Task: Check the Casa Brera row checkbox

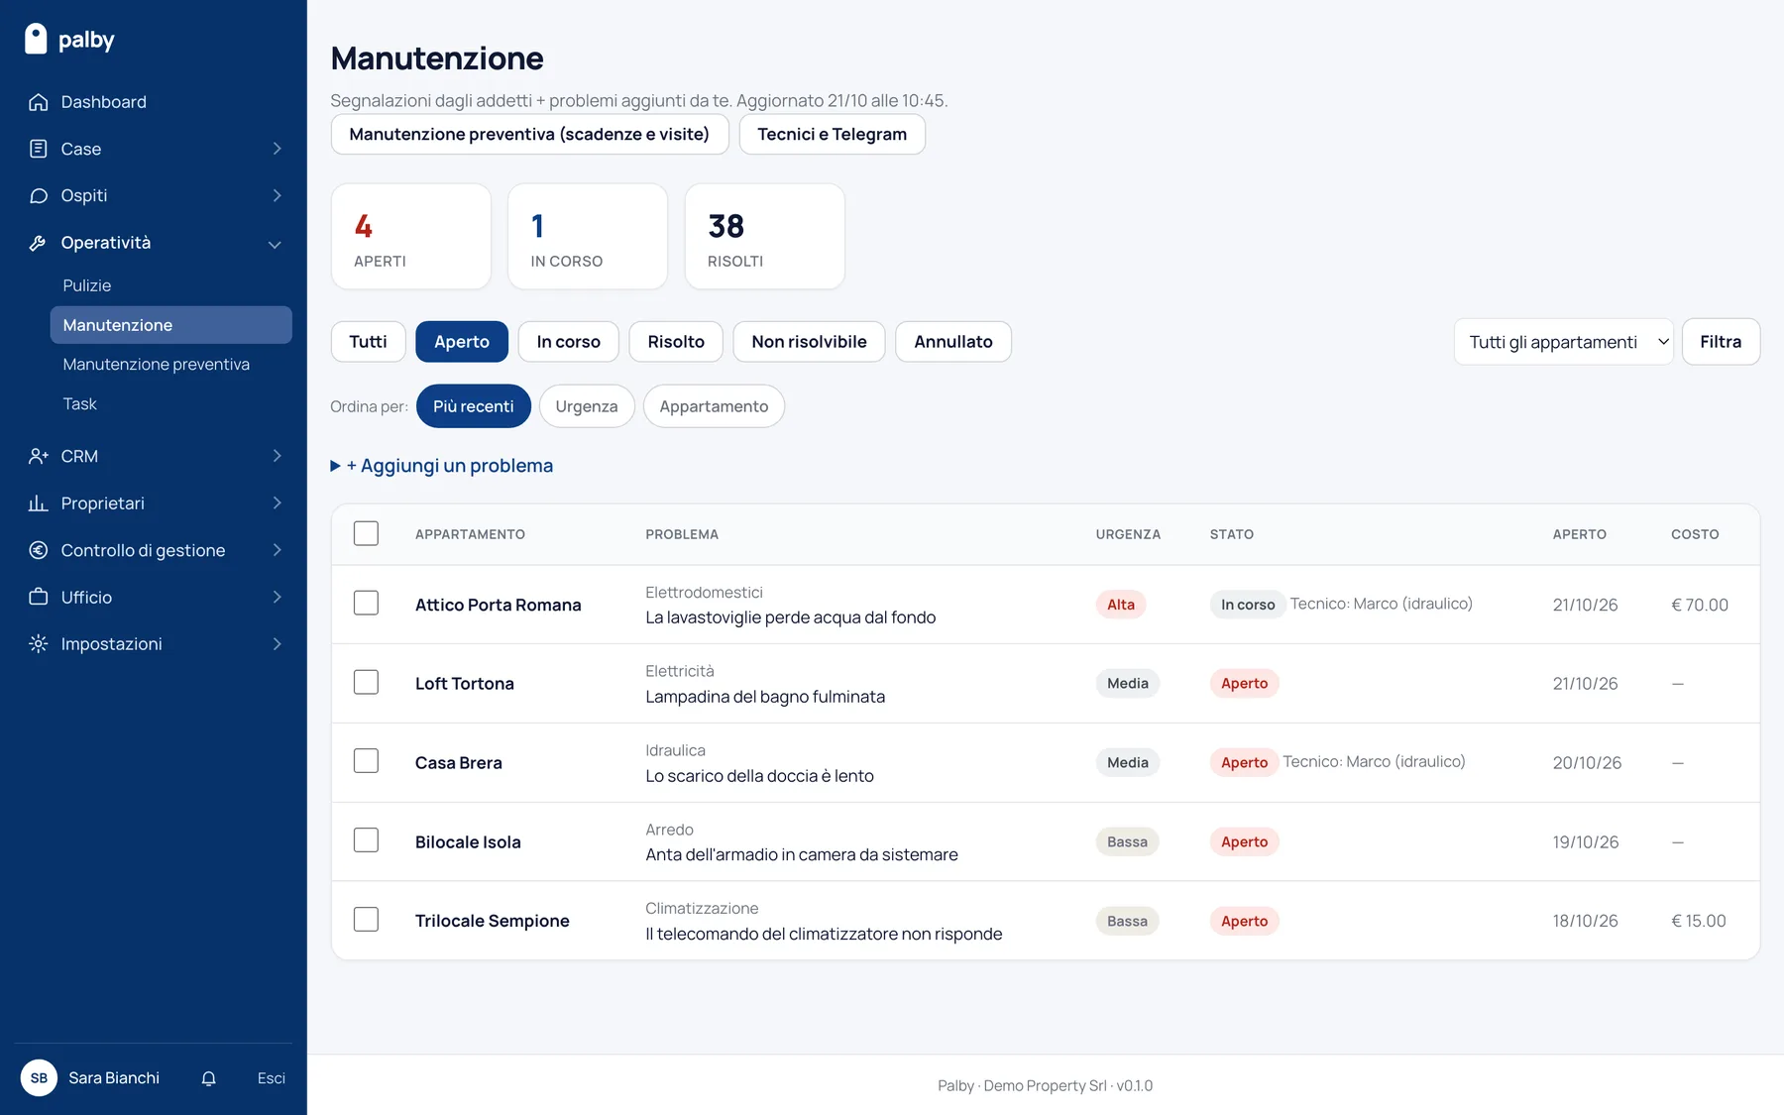Action: pyautogui.click(x=366, y=761)
